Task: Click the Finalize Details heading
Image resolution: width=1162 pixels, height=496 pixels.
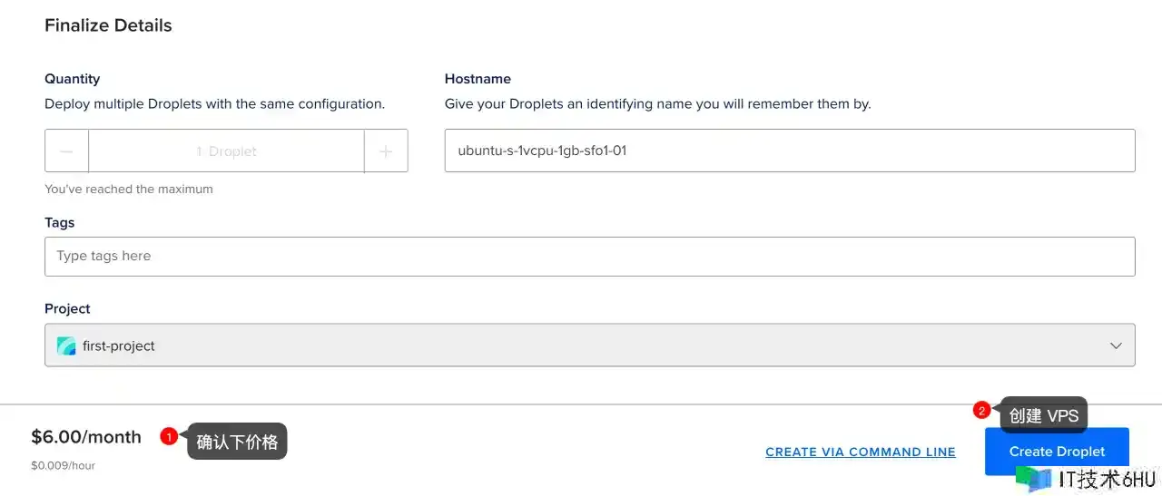Action: [x=108, y=25]
